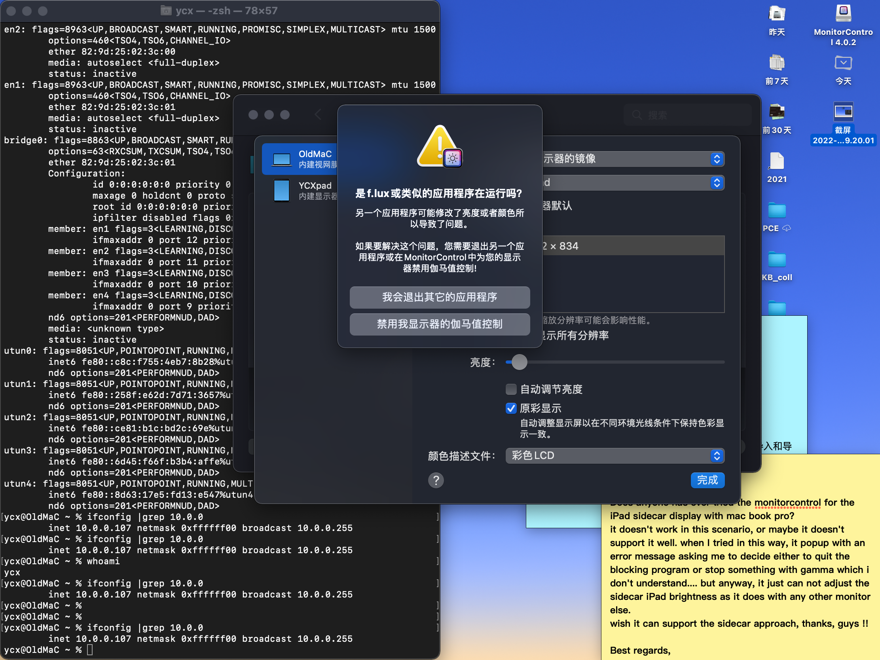Click the alert heading 是f.lux或类似的应用程序在运行吗?
Image resolution: width=880 pixels, height=660 pixels.
[x=438, y=193]
